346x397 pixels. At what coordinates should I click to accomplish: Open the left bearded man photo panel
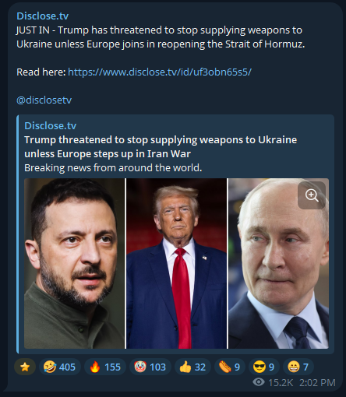click(75, 263)
